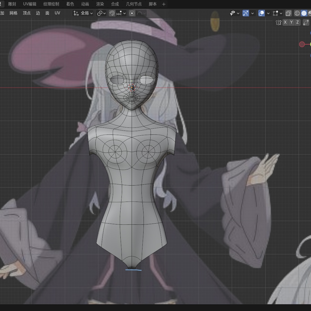This screenshot has height=311, width=311.
Task: Expand the mesh edit overlay dropdown arrow
Action: 281,14
